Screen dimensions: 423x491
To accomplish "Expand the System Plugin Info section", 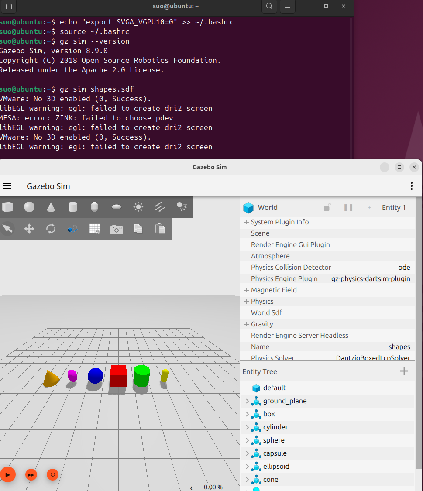I will 246,222.
